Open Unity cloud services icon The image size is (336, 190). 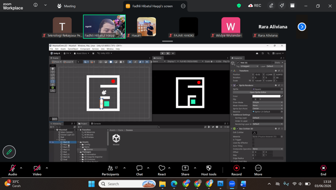[257, 53]
